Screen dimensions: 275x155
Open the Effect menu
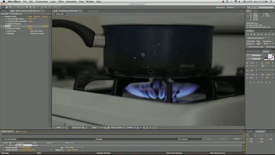pos(61,1)
